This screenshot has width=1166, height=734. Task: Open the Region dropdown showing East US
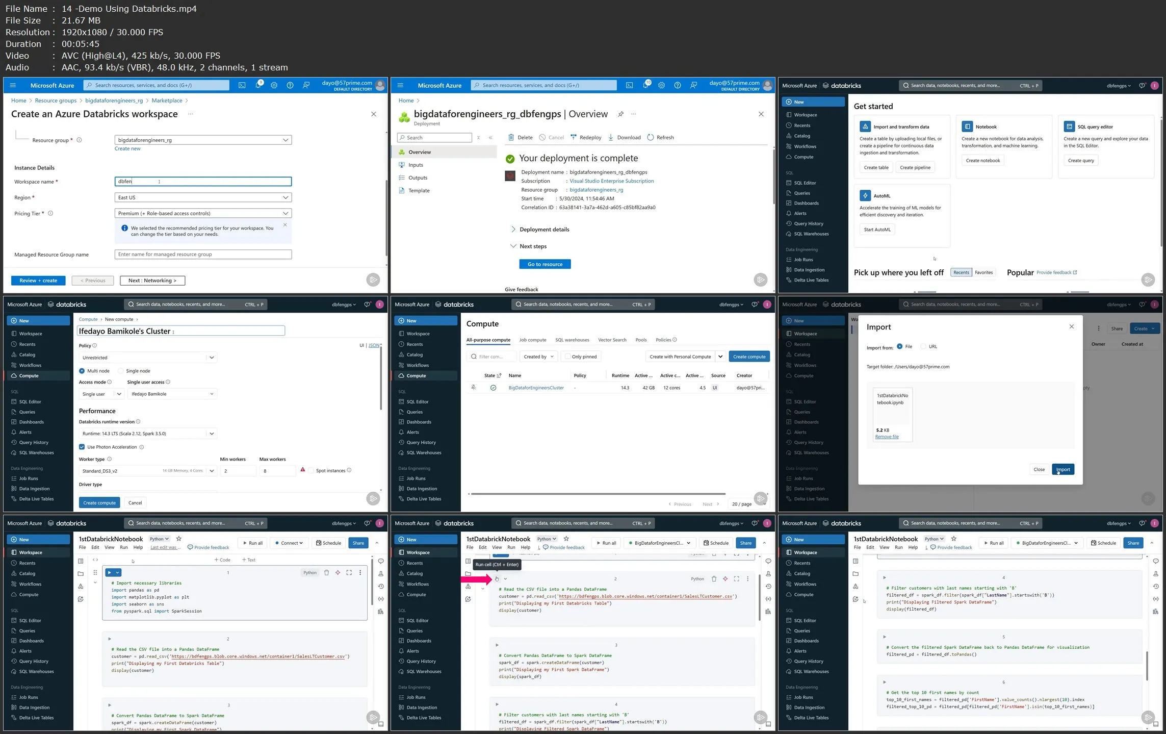point(203,197)
